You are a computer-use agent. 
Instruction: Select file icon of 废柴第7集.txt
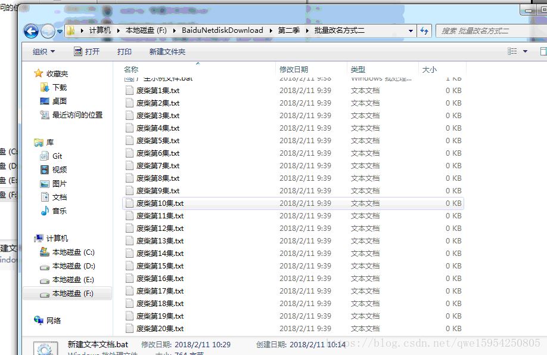[129, 166]
